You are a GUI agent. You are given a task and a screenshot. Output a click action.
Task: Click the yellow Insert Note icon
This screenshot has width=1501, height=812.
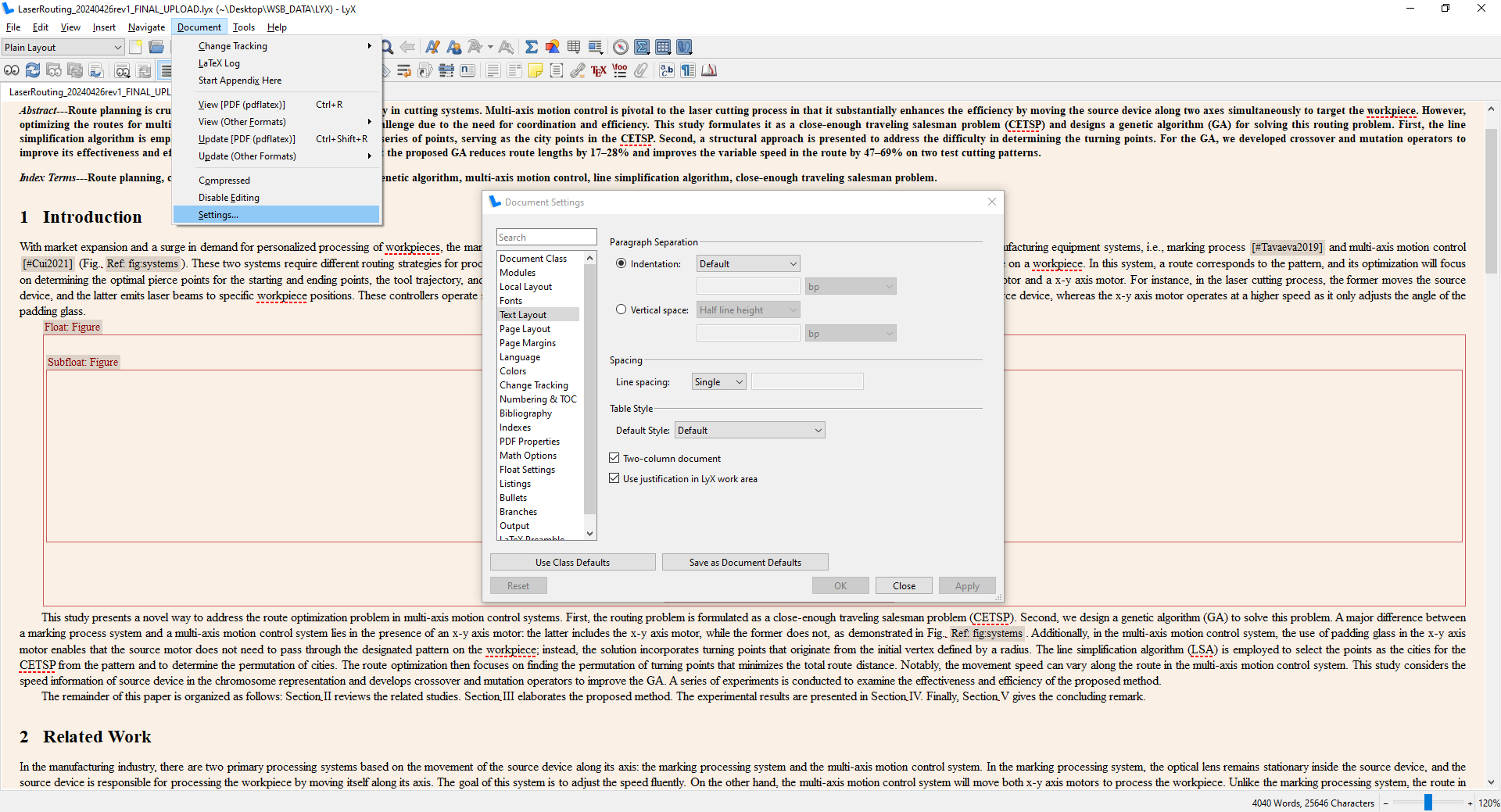[536, 70]
